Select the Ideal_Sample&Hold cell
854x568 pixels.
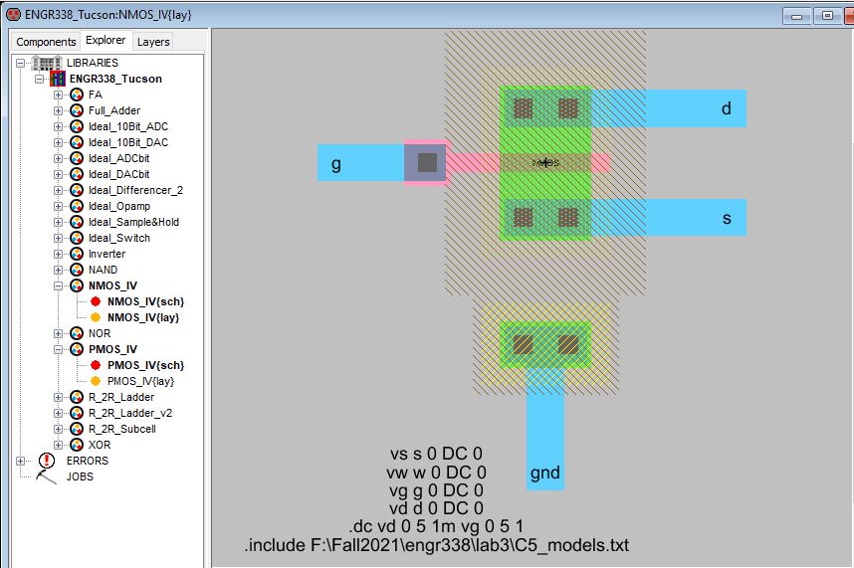(133, 222)
